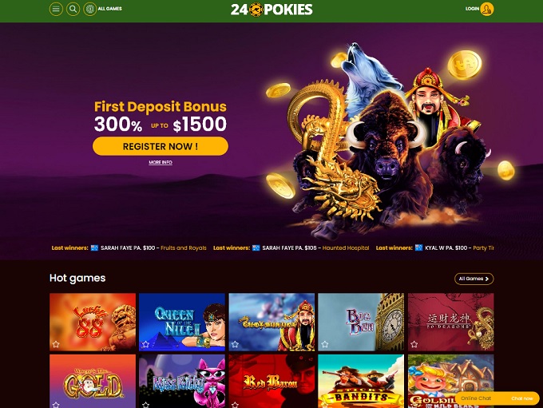543x408 pixels.
Task: Open the Miss Kitty game thumbnail
Action: 182,381
